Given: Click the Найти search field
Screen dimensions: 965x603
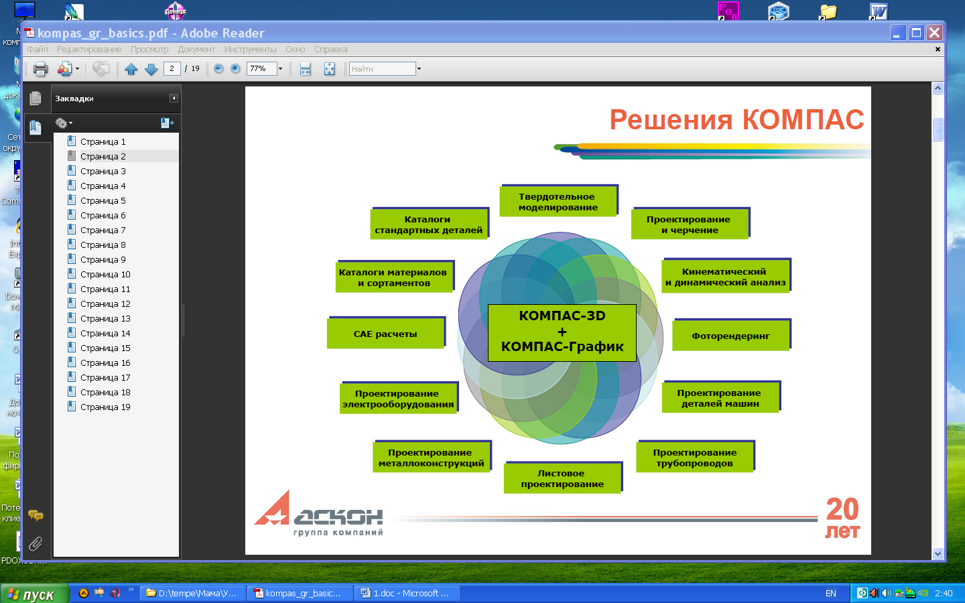Looking at the screenshot, I should (x=382, y=68).
